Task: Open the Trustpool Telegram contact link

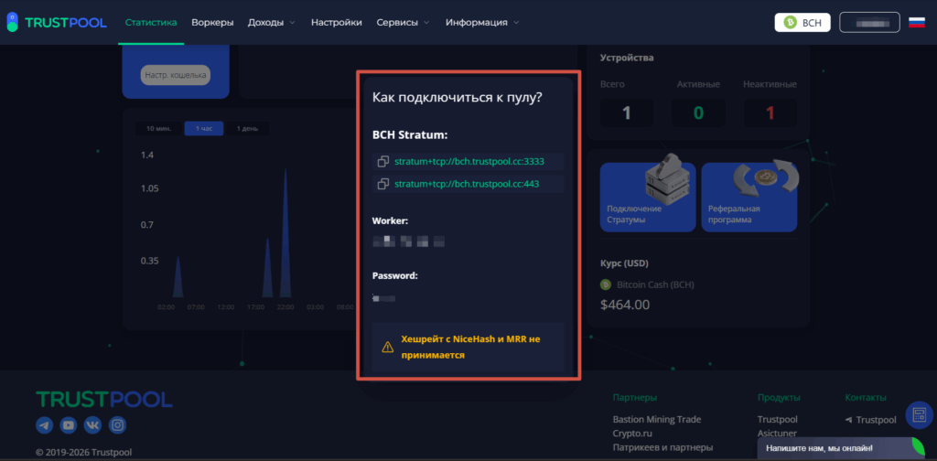Action: coord(871,420)
